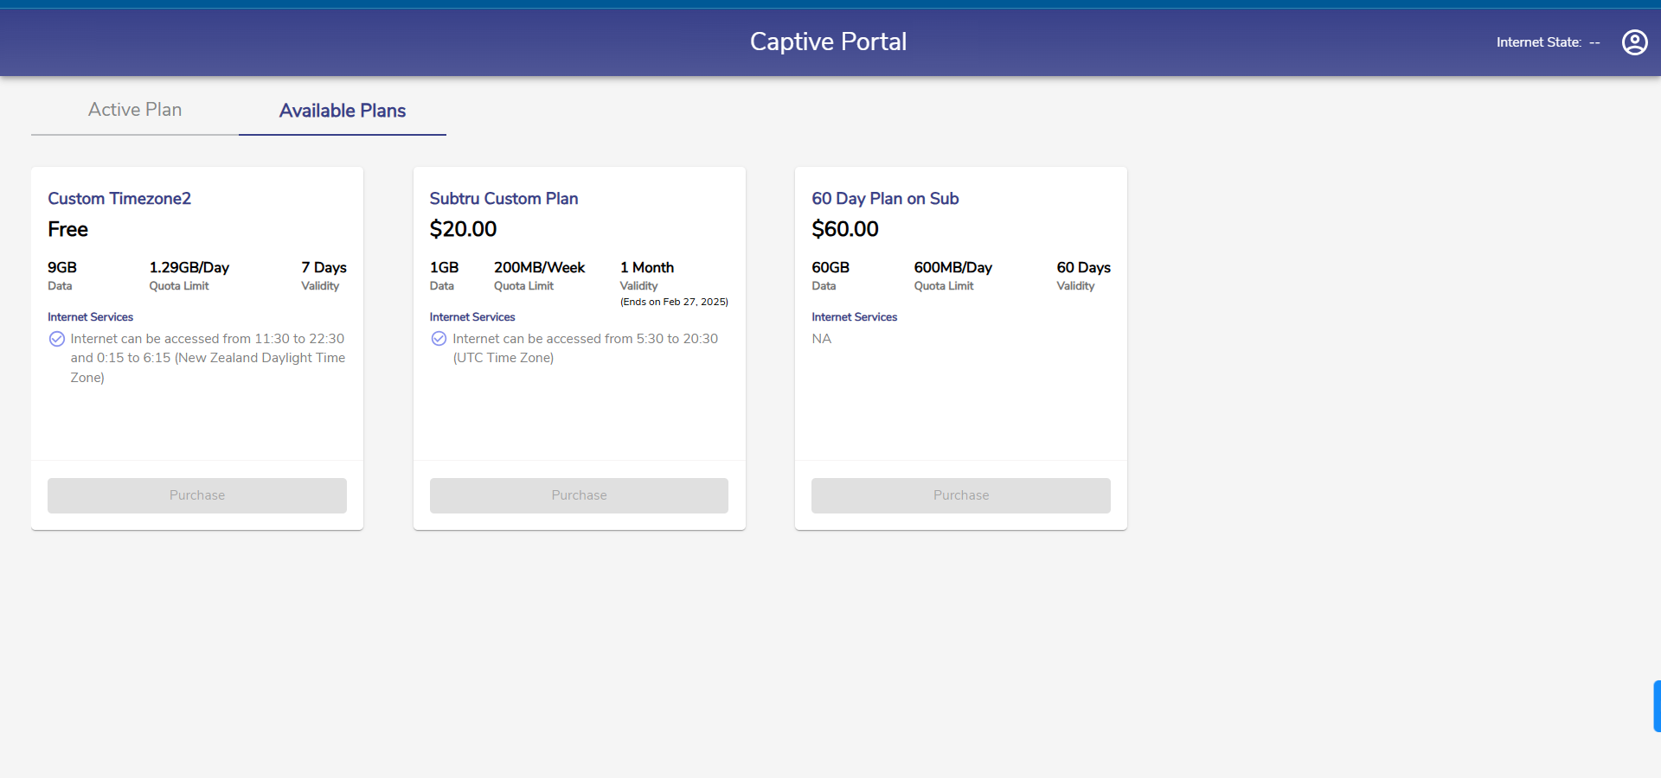Click the 60 Day Plan on Sub title
This screenshot has height=778, width=1661.
[x=884, y=199]
